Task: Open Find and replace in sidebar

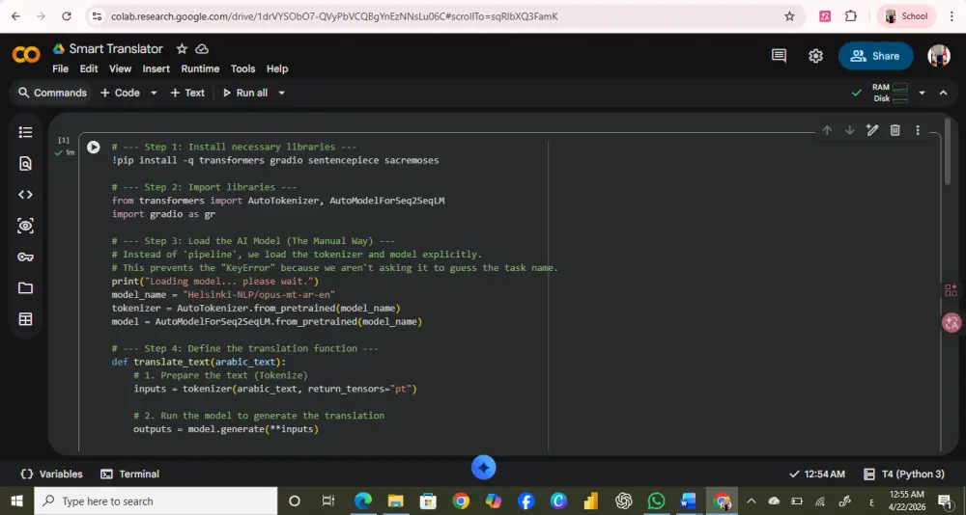Action: 25,164
